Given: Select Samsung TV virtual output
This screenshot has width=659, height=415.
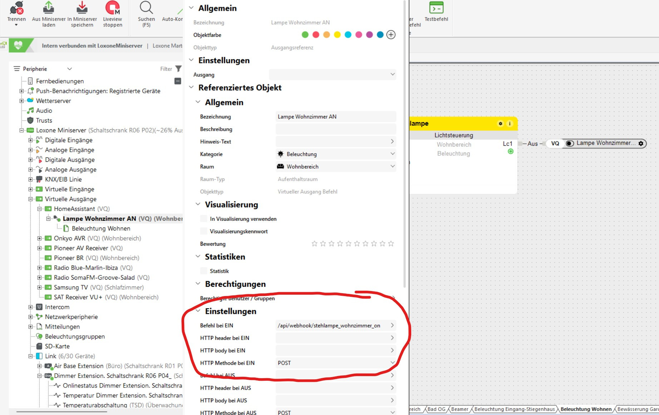Looking at the screenshot, I should pos(99,287).
